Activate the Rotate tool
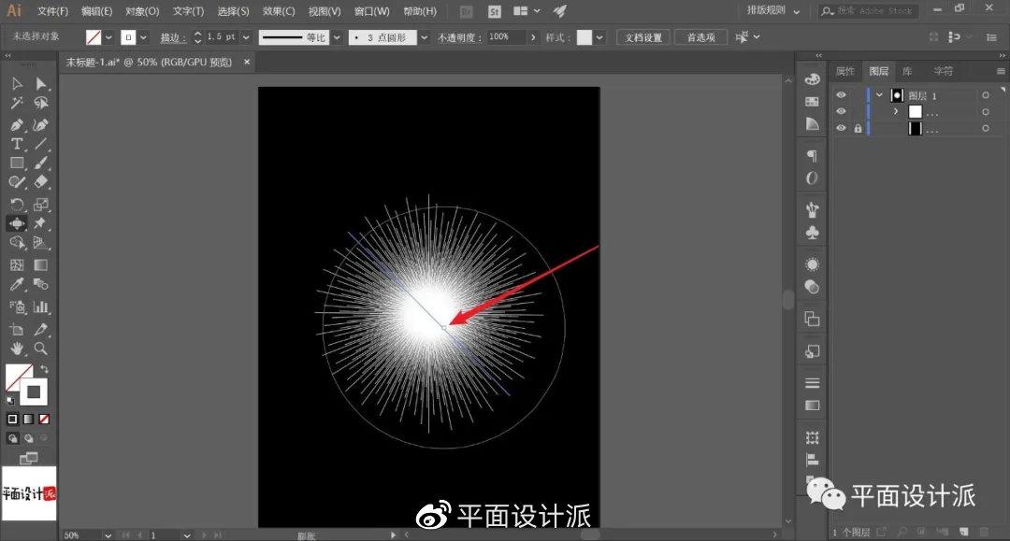1010x541 pixels. [17, 205]
